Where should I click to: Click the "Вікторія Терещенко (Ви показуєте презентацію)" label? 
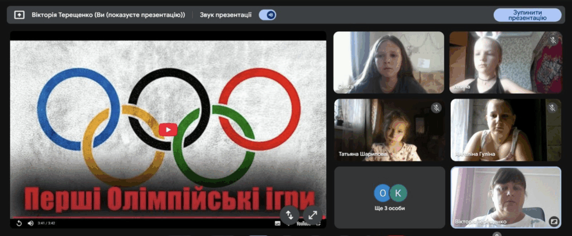coord(108,15)
